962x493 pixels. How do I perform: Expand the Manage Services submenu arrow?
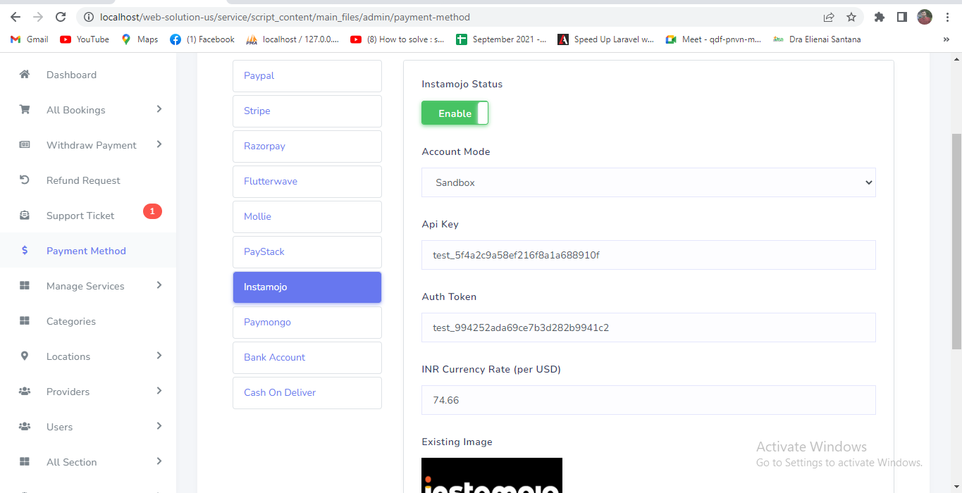point(159,285)
